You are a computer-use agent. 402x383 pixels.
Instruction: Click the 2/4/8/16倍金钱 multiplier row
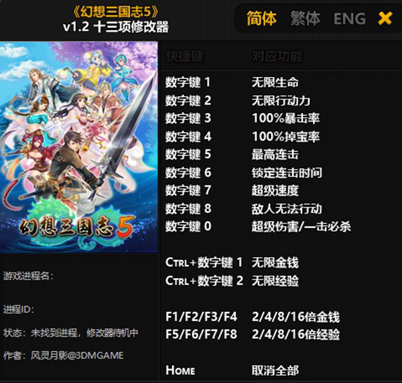(x=253, y=317)
